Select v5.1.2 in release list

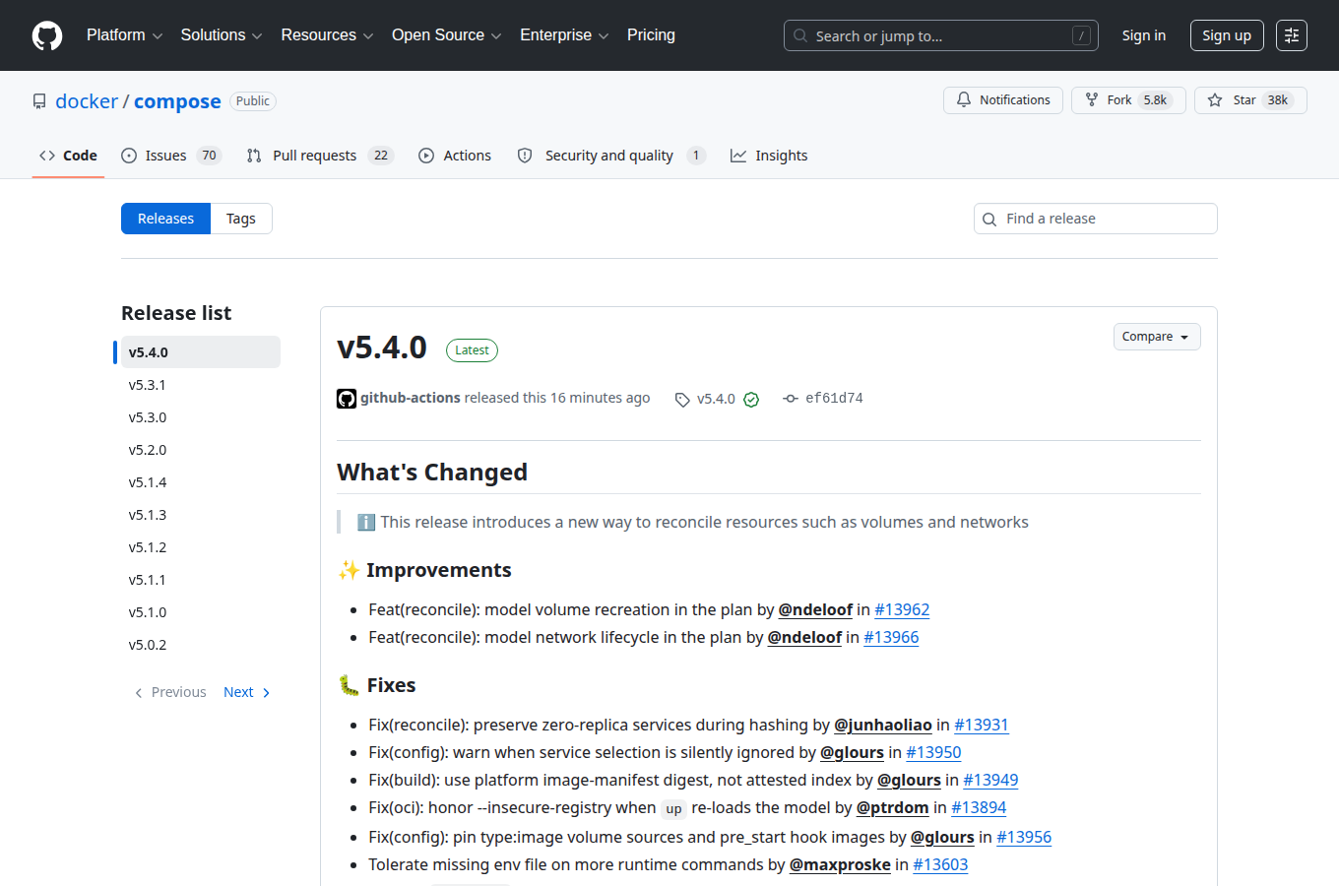coord(201,547)
